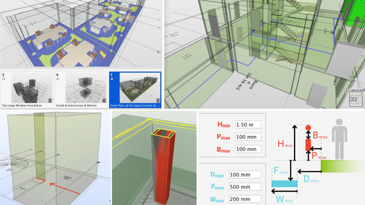365x205 pixels.
Task: Click the triangle icon on slide 5
Action: (x=112, y=78)
